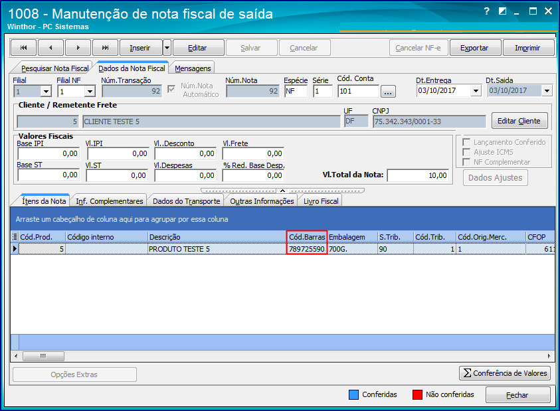Switch to Dados da Nota Fiscal tab

pyautogui.click(x=132, y=68)
